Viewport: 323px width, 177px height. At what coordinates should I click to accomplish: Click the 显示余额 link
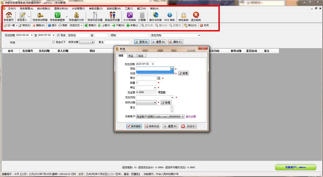[191, 117]
